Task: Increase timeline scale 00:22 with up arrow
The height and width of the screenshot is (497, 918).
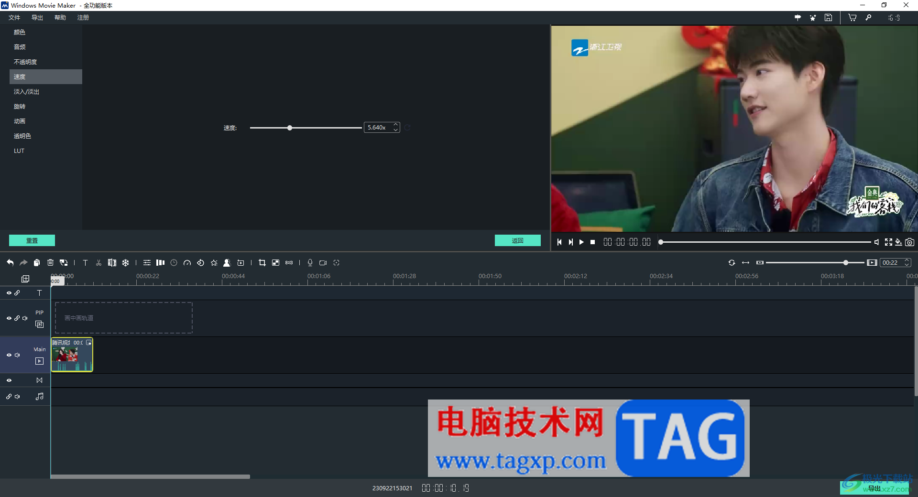Action: [907, 260]
